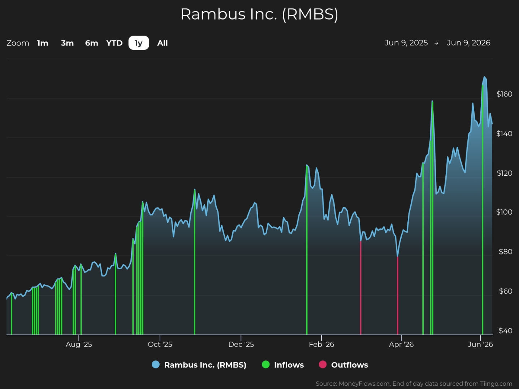Select the 1m zoom range
Image resolution: width=519 pixels, height=389 pixels.
click(43, 43)
